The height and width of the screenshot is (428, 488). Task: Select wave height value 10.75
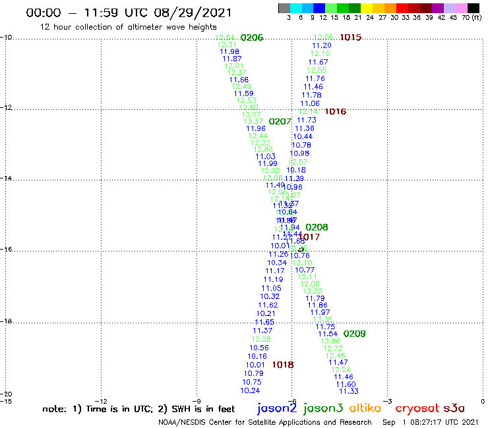[252, 383]
